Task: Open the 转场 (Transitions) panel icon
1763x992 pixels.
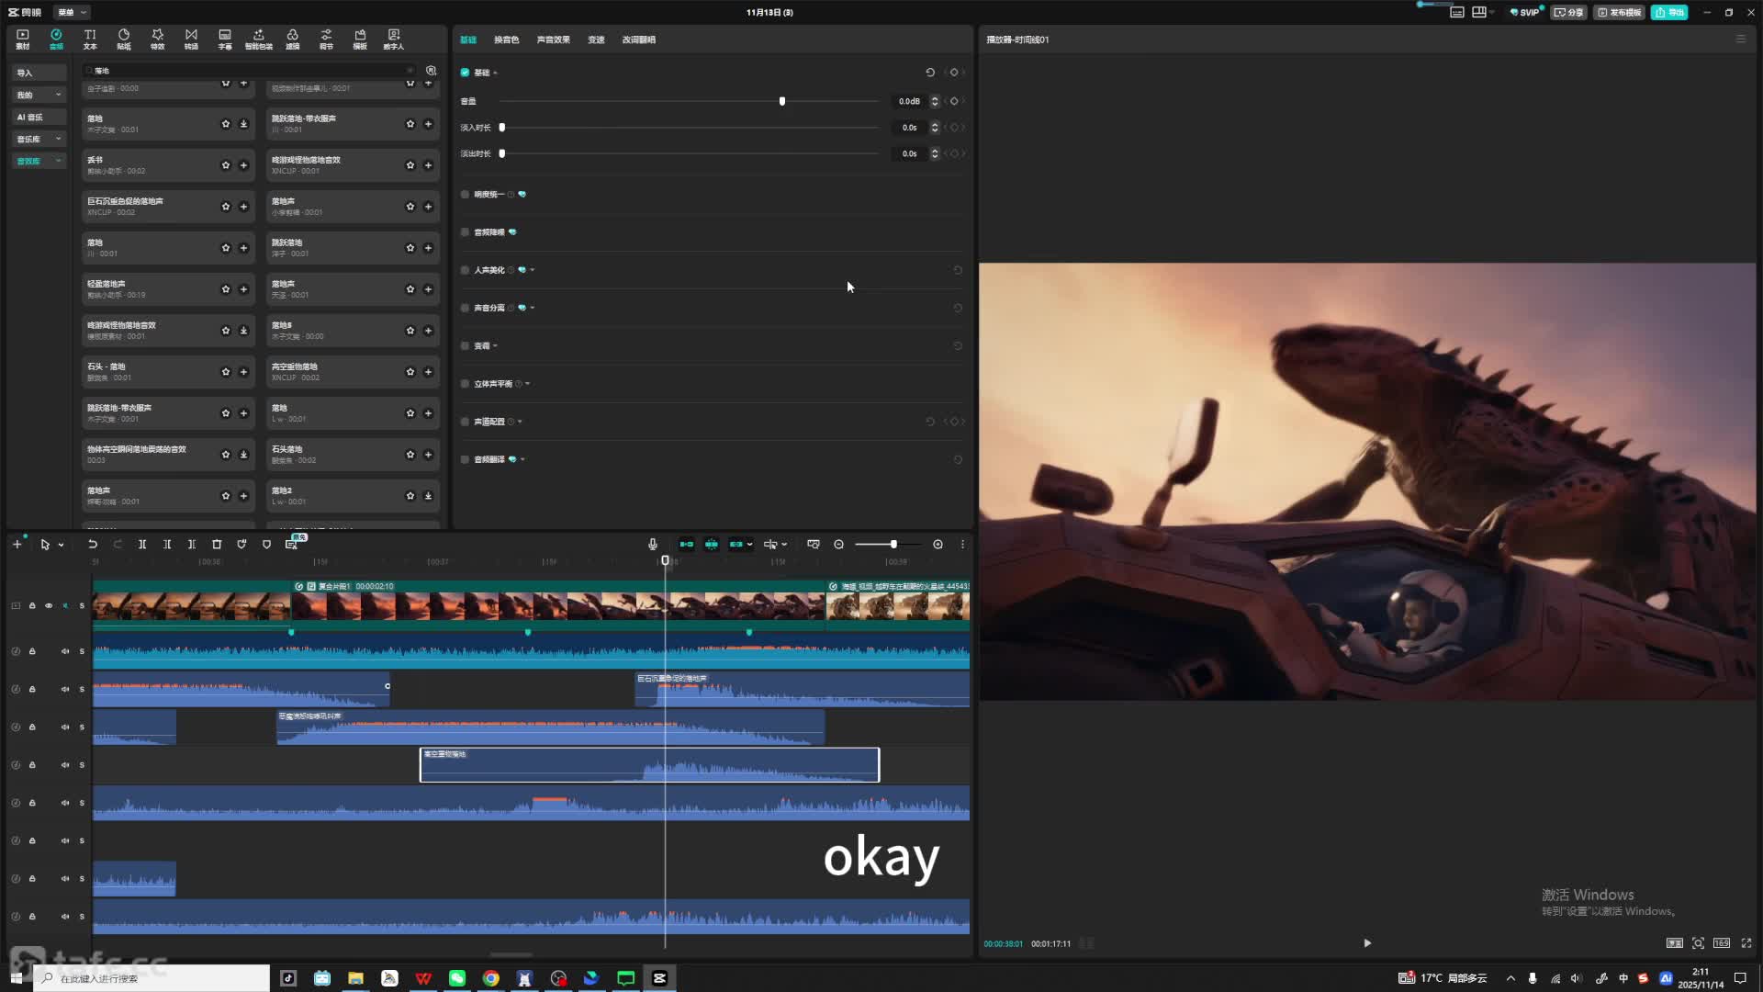Action: [x=191, y=39]
